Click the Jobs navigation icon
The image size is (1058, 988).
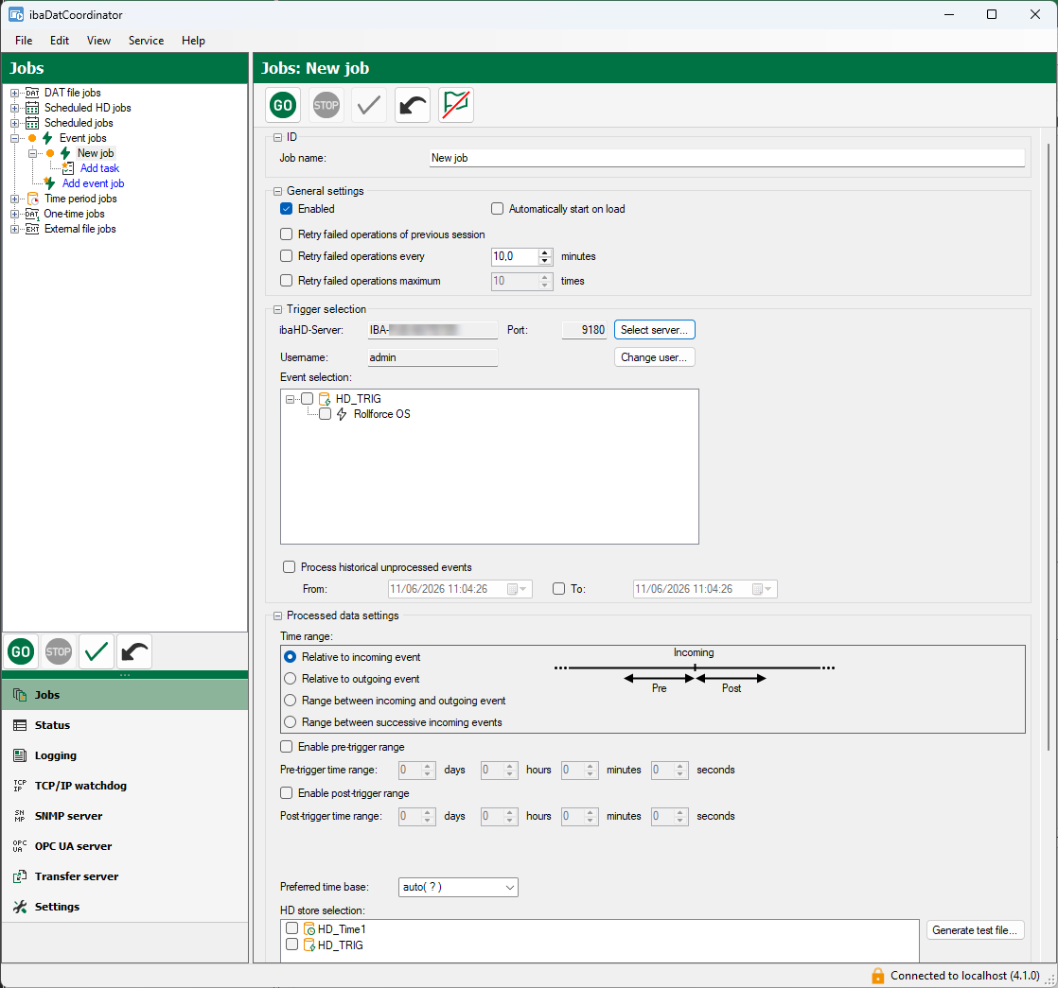click(x=20, y=695)
